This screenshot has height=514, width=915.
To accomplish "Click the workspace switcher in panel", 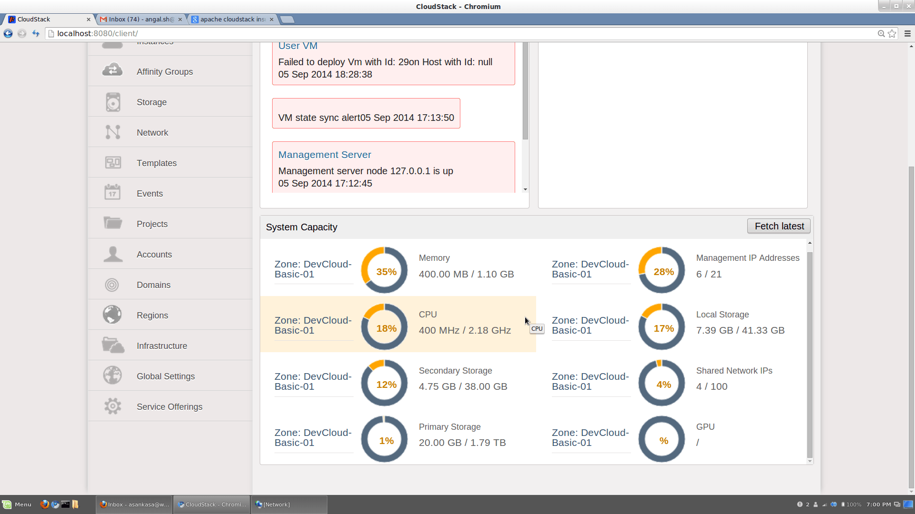I will pyautogui.click(x=908, y=504).
